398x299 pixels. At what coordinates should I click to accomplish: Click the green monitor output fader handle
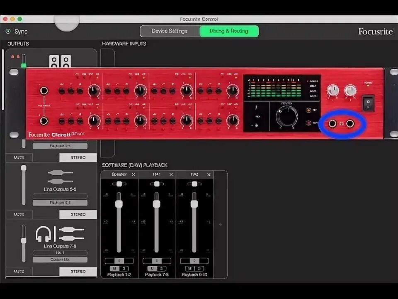[x=24, y=65]
